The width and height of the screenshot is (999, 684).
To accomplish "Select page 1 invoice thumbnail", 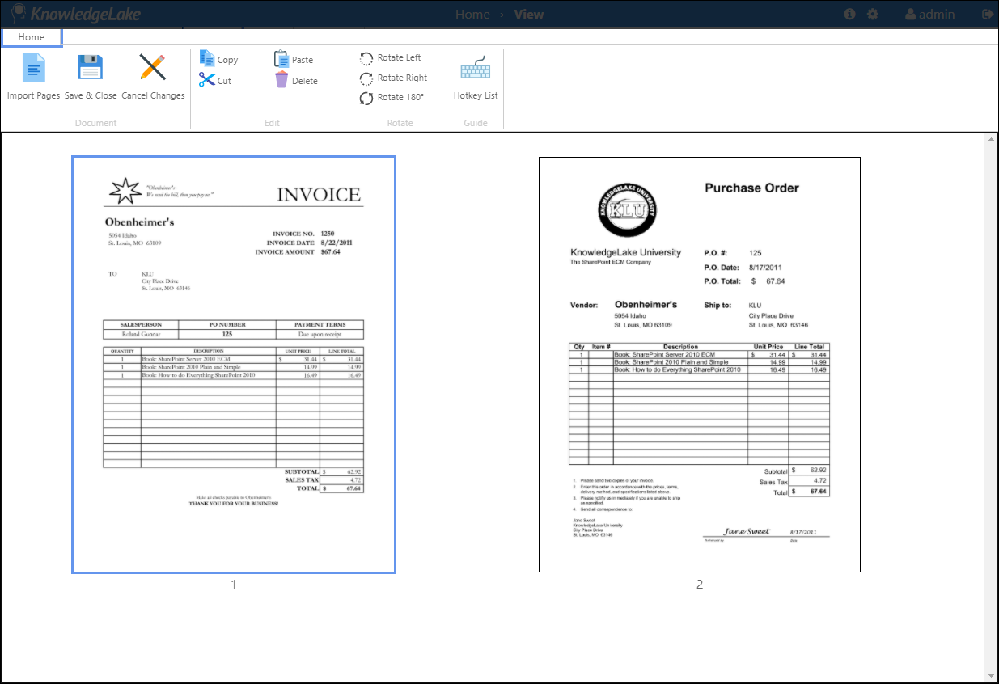I will 234,365.
